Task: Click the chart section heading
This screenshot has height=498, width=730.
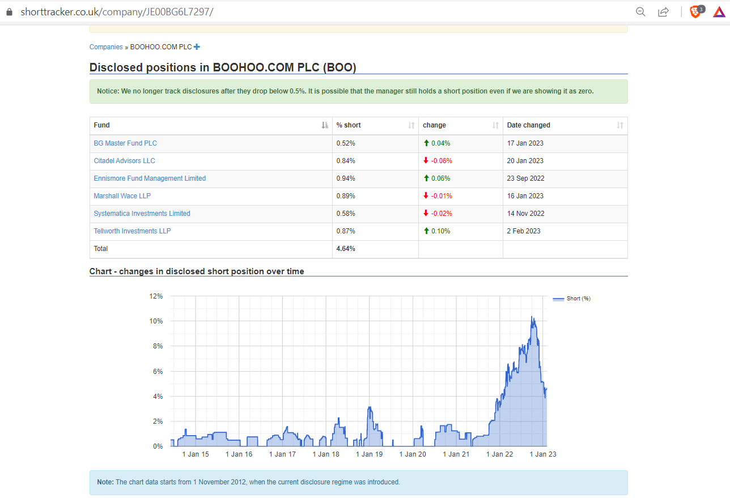Action: point(197,271)
